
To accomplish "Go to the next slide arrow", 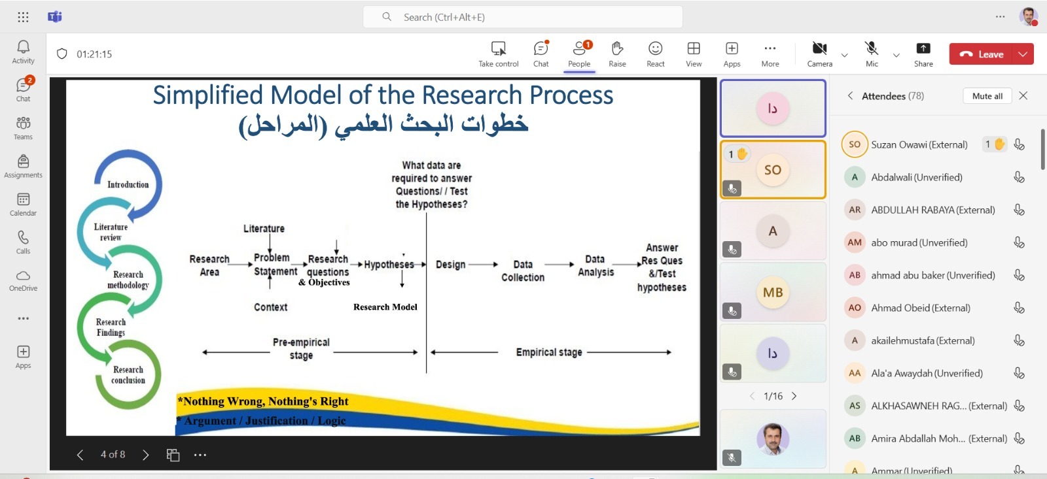I will 145,455.
